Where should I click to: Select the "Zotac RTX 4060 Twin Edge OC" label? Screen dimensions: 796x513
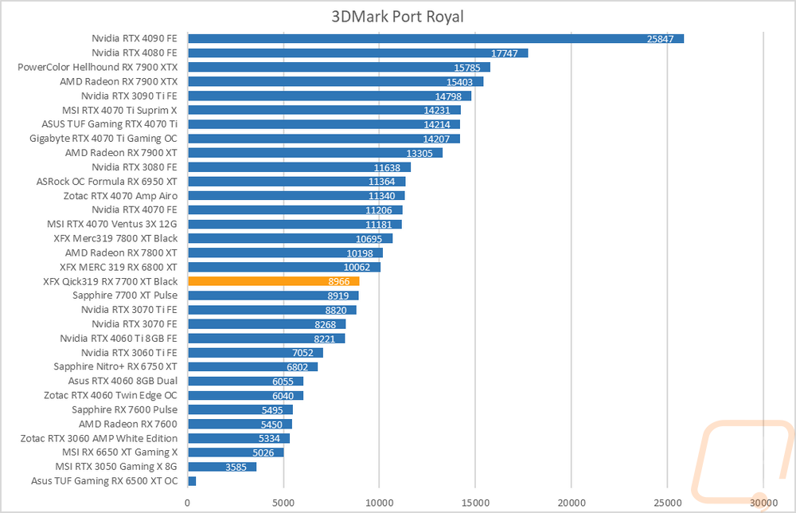coord(111,395)
